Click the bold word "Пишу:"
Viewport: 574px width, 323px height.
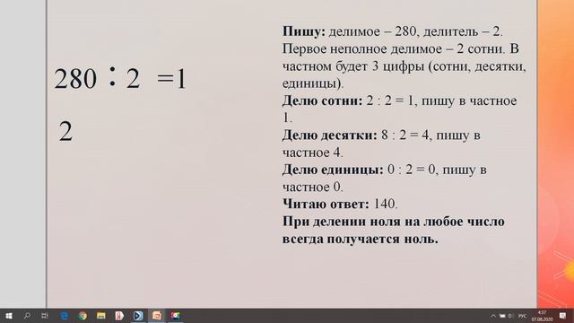point(304,32)
